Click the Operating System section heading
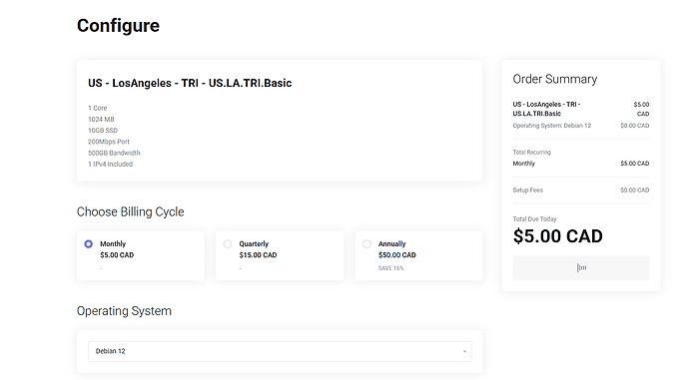 pyautogui.click(x=124, y=311)
